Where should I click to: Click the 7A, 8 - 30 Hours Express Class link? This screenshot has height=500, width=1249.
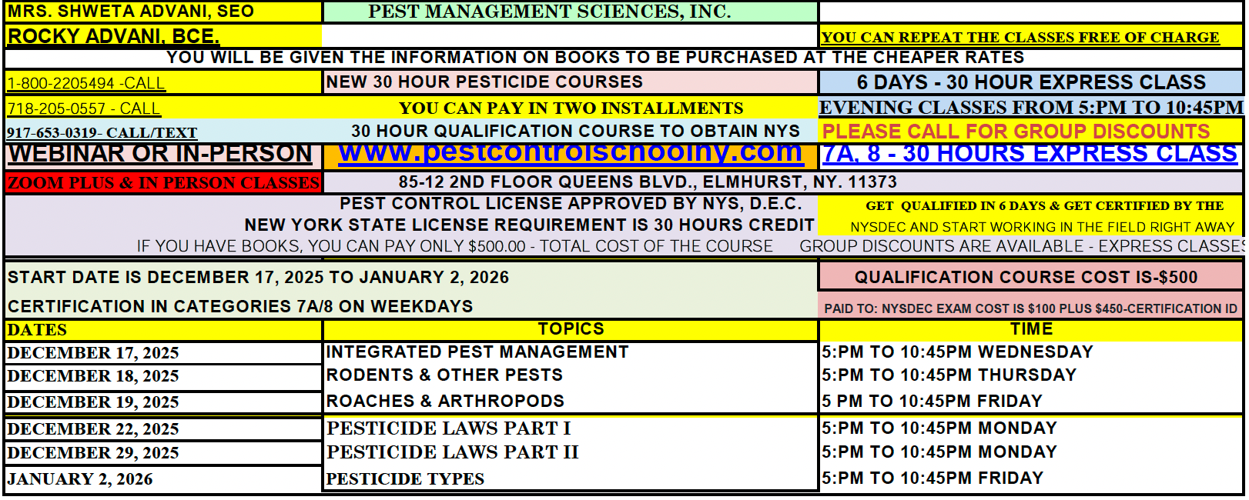coord(1030,154)
